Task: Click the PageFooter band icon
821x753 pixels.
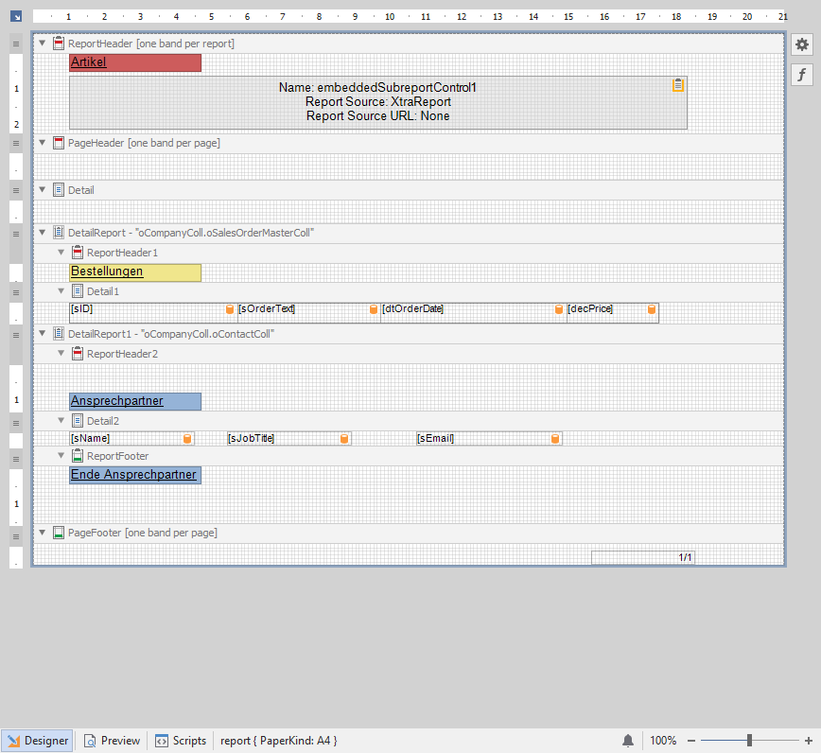Action: (x=59, y=533)
